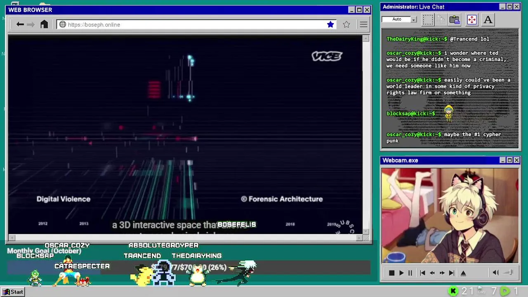Click the browser vertical scrollbar up arrow
This screenshot has height=297, width=528.
(365, 38)
